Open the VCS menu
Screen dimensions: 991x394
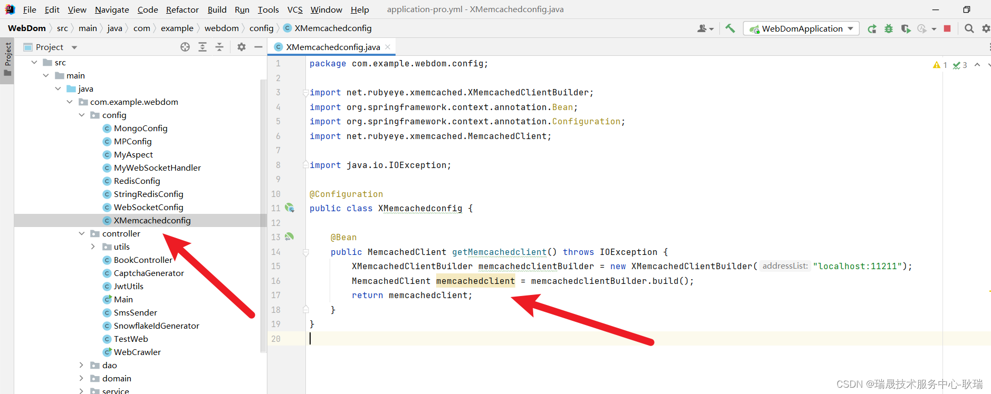coord(295,9)
